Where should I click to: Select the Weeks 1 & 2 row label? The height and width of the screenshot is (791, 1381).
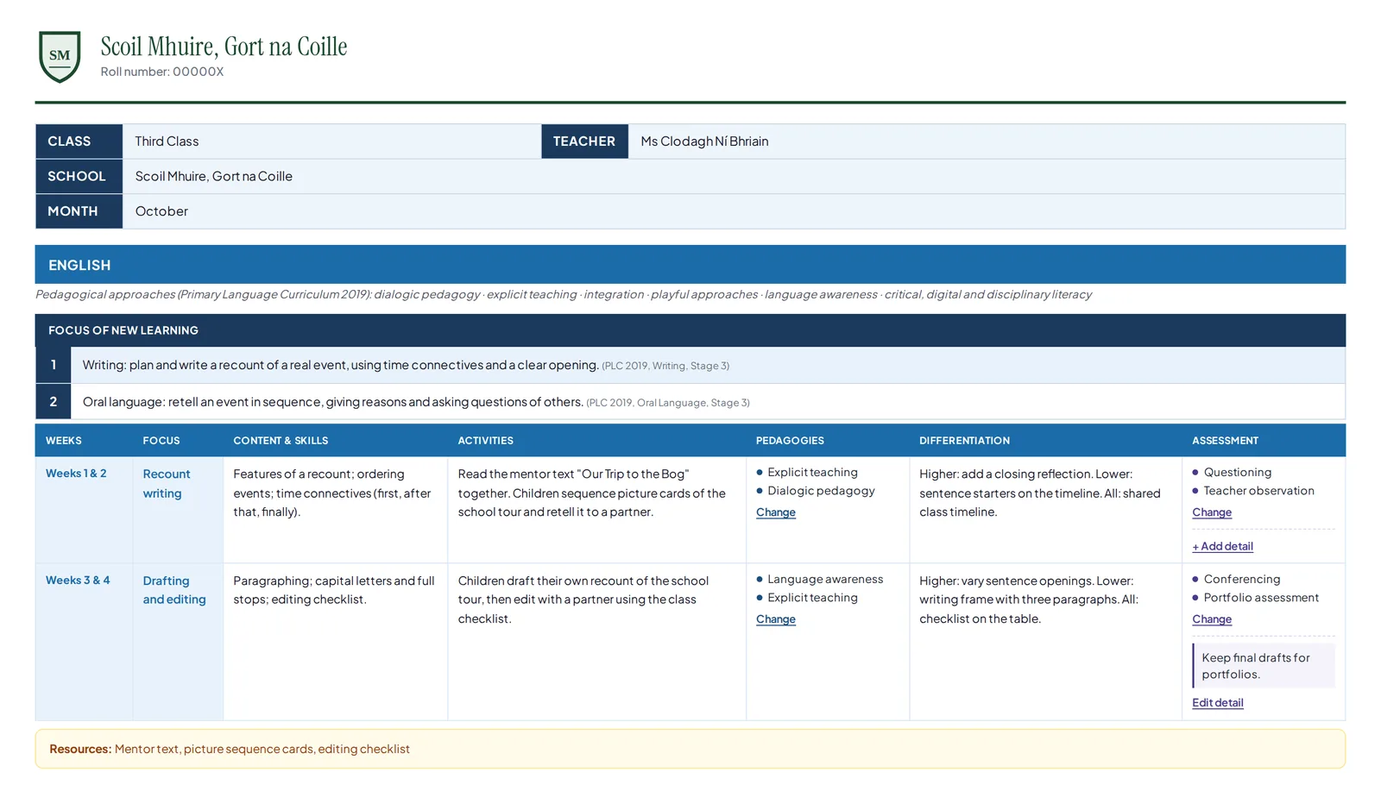76,474
